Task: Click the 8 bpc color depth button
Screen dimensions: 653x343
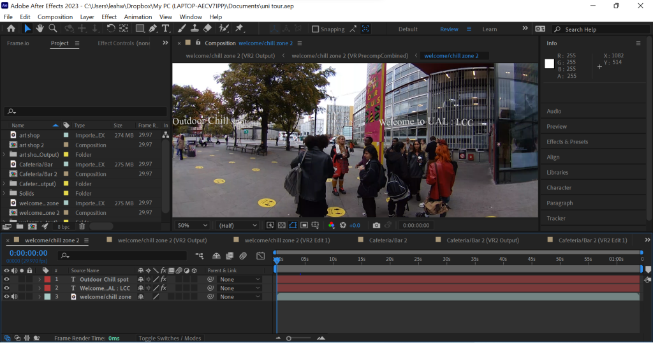Action: [64, 227]
